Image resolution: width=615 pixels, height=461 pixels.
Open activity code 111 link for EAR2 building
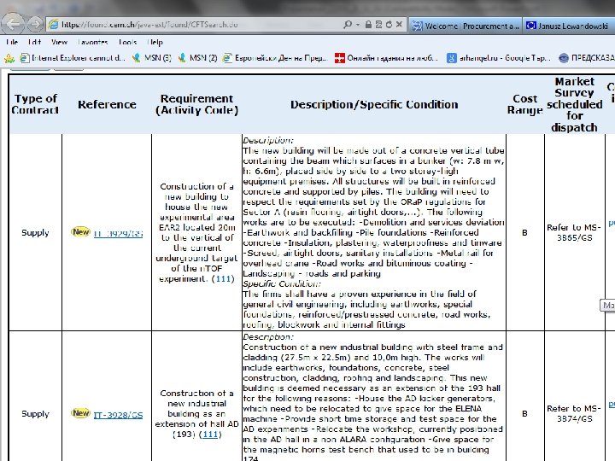(223, 278)
